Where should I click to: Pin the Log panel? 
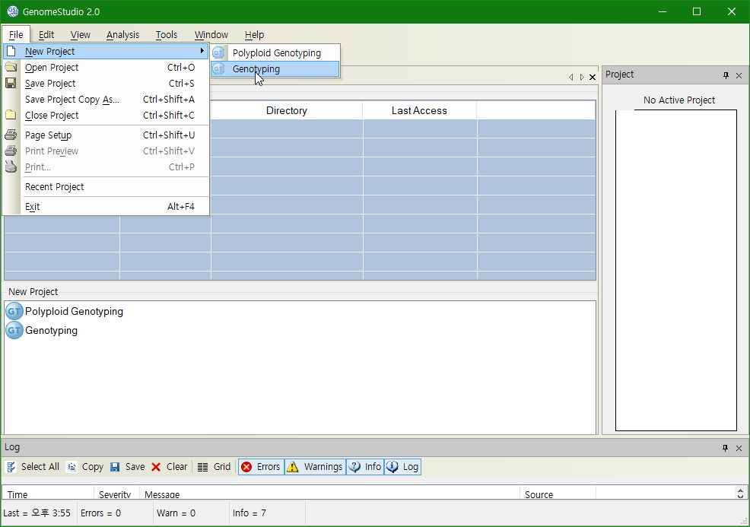[725, 448]
